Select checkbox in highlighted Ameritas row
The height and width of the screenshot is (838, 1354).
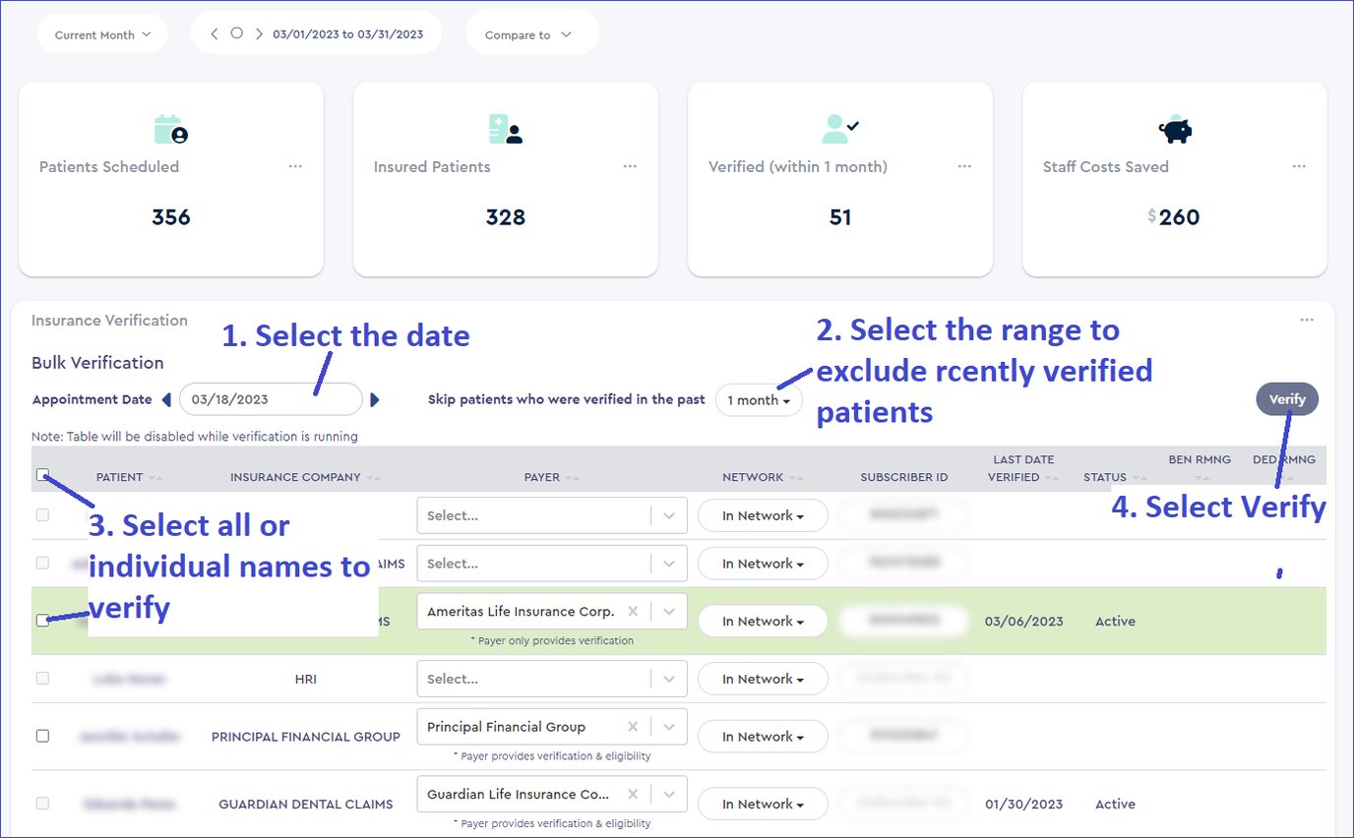42,621
